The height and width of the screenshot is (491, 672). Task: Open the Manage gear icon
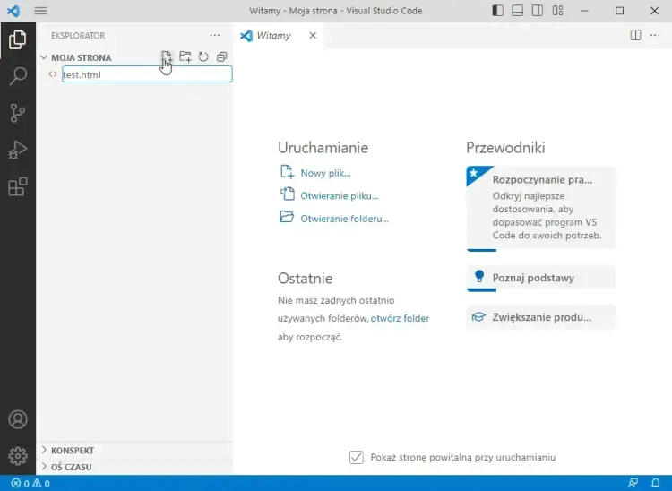tap(18, 456)
